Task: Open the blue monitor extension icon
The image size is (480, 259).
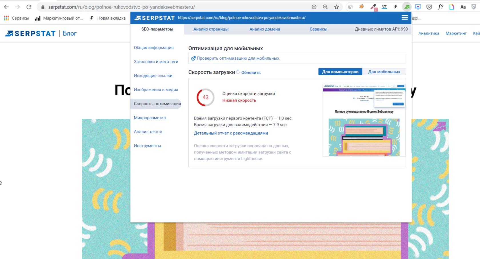Action: coord(418,7)
